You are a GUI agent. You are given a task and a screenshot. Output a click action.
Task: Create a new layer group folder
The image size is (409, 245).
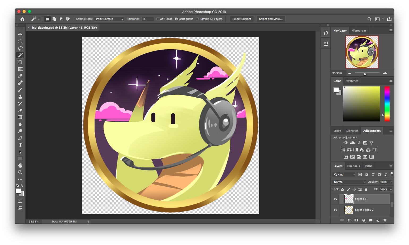[371, 220]
